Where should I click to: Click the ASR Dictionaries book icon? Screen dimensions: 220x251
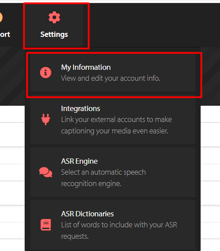46,225
